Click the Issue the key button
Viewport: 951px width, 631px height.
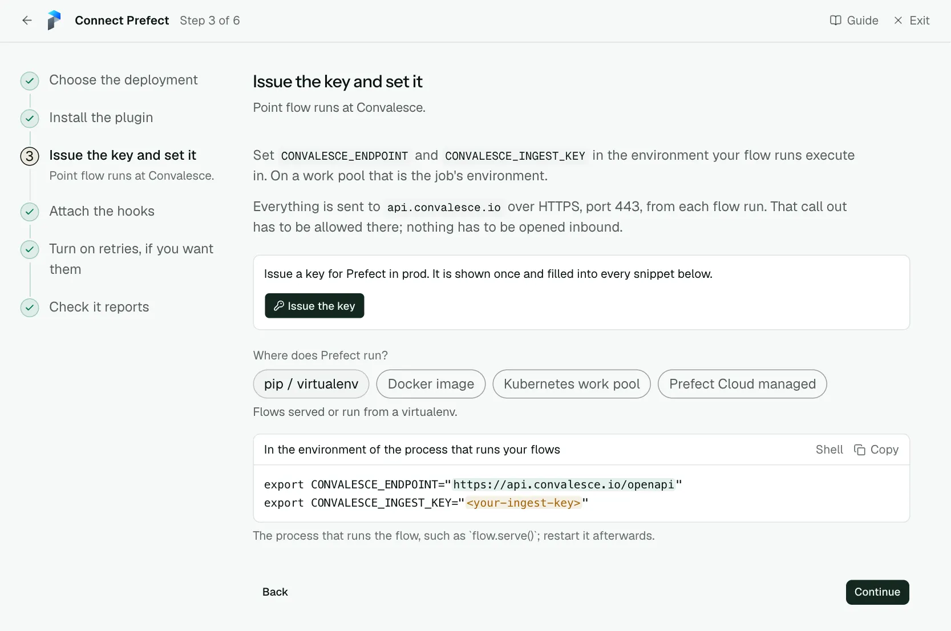pyautogui.click(x=314, y=306)
